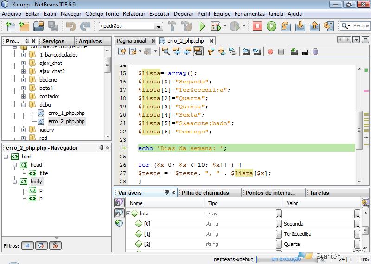The width and height of the screenshot is (371, 264).
Task: Clean and build the project via broom icon
Action: click(x=187, y=26)
